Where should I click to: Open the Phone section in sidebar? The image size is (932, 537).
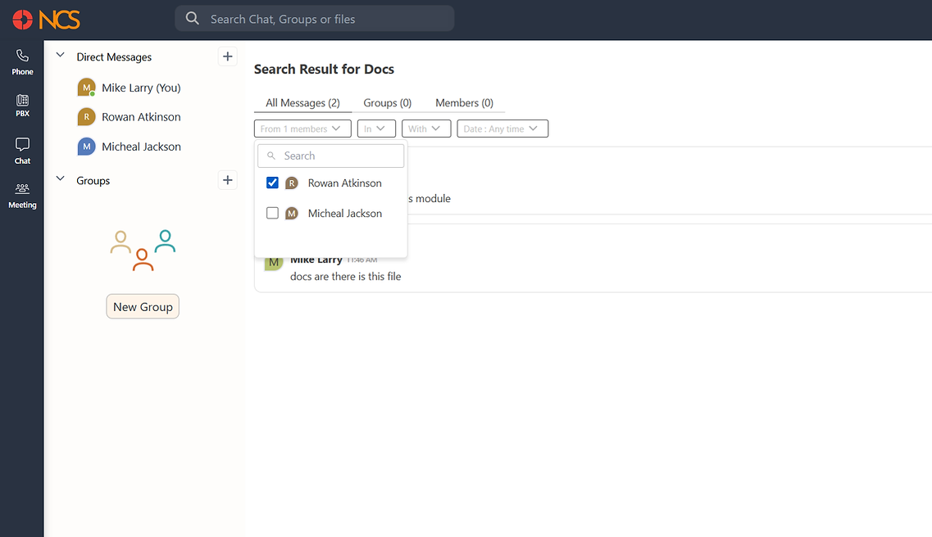coord(22,62)
